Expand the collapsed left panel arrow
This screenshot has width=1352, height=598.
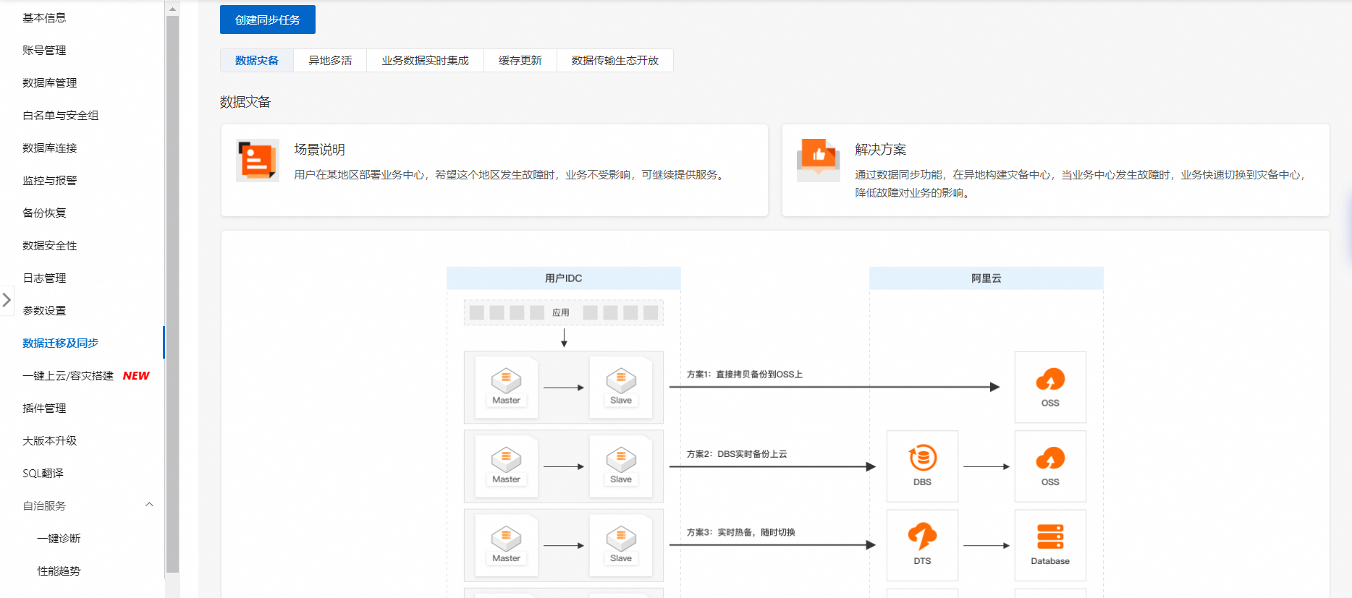click(7, 299)
